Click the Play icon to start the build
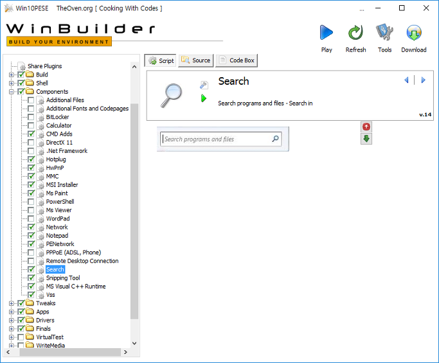Screen dimensions: 439x363 (327, 33)
